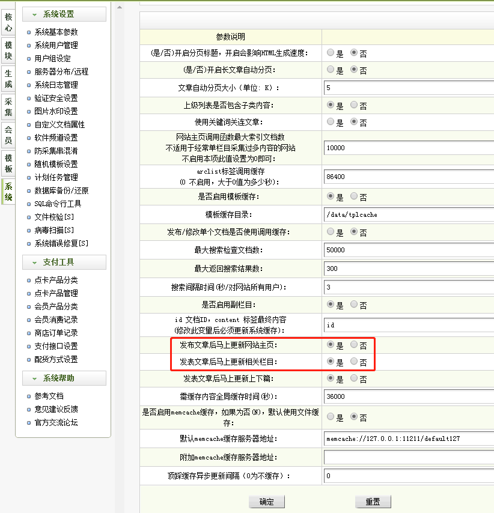This screenshot has width=494, height=513.
Task: Open 服务器分布/远程 settings
Action: (x=61, y=71)
